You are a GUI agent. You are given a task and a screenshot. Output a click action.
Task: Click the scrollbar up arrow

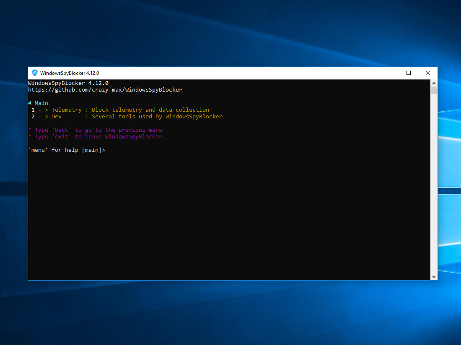434,83
